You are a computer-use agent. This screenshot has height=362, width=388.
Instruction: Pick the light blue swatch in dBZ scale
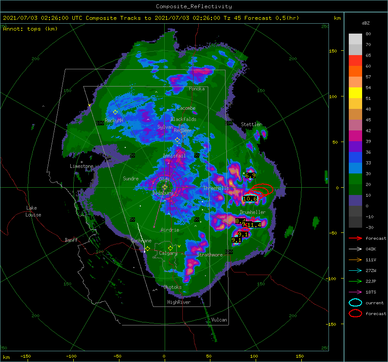[x=355, y=168]
